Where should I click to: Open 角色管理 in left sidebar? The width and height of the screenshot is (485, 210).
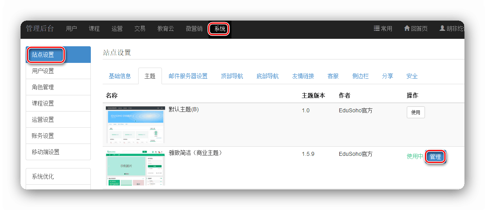(x=43, y=87)
